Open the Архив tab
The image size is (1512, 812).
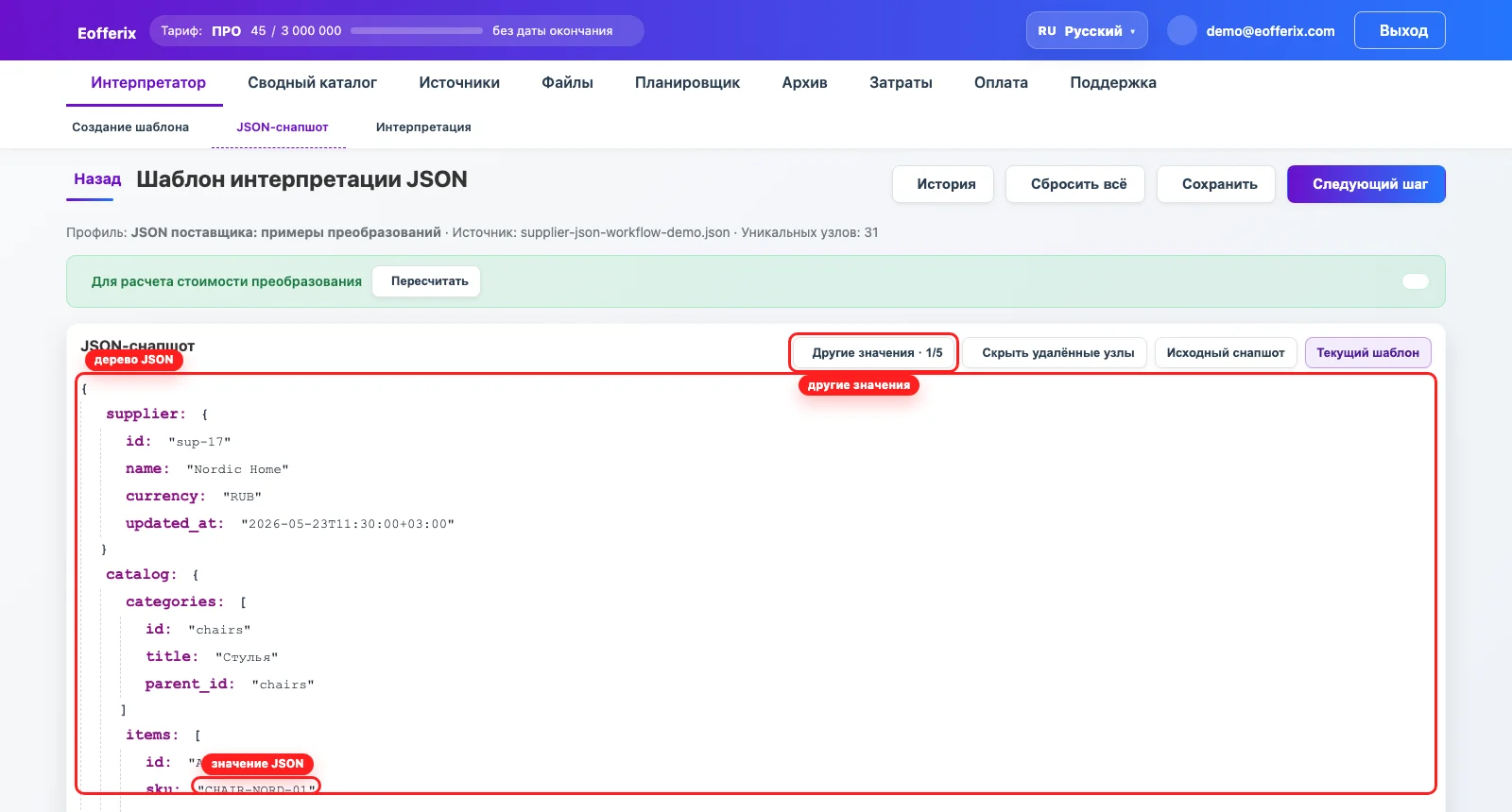(804, 82)
